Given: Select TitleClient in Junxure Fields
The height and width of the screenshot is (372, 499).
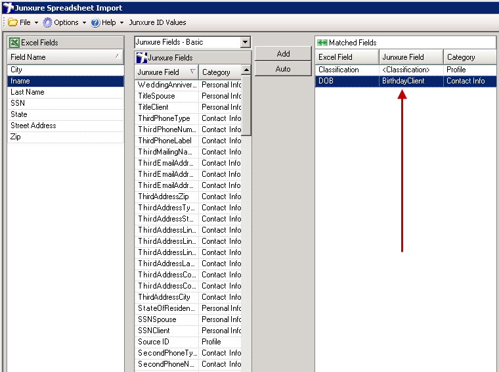Looking at the screenshot, I should click(188, 107).
